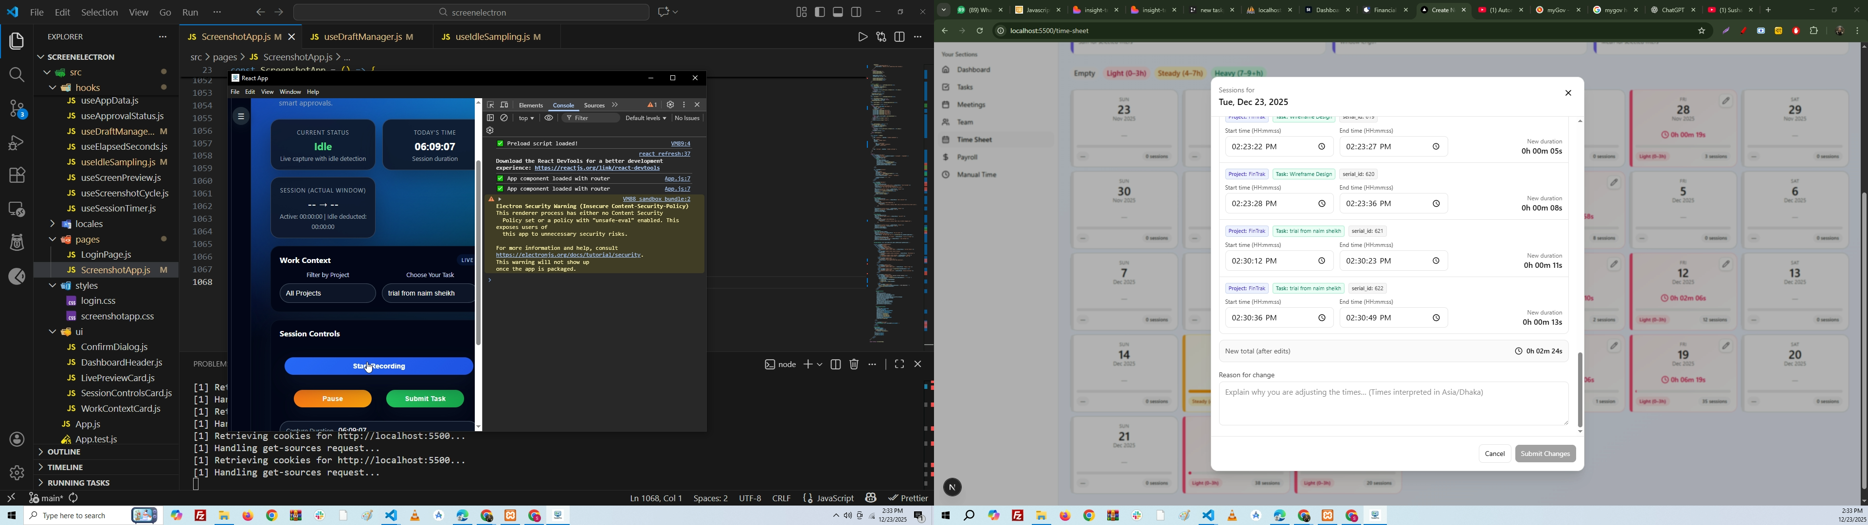1868x525 pixels.
Task: Select the inspect element picker icon
Action: 491,105
